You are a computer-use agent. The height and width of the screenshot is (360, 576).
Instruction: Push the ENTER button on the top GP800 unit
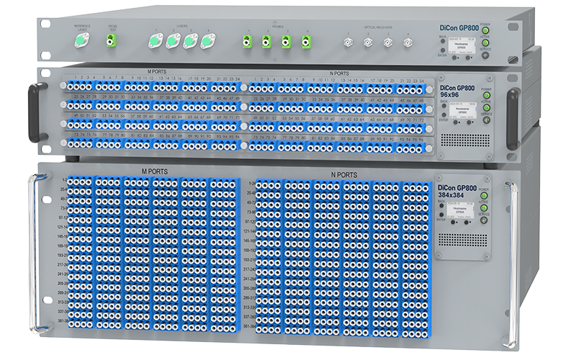point(443,50)
